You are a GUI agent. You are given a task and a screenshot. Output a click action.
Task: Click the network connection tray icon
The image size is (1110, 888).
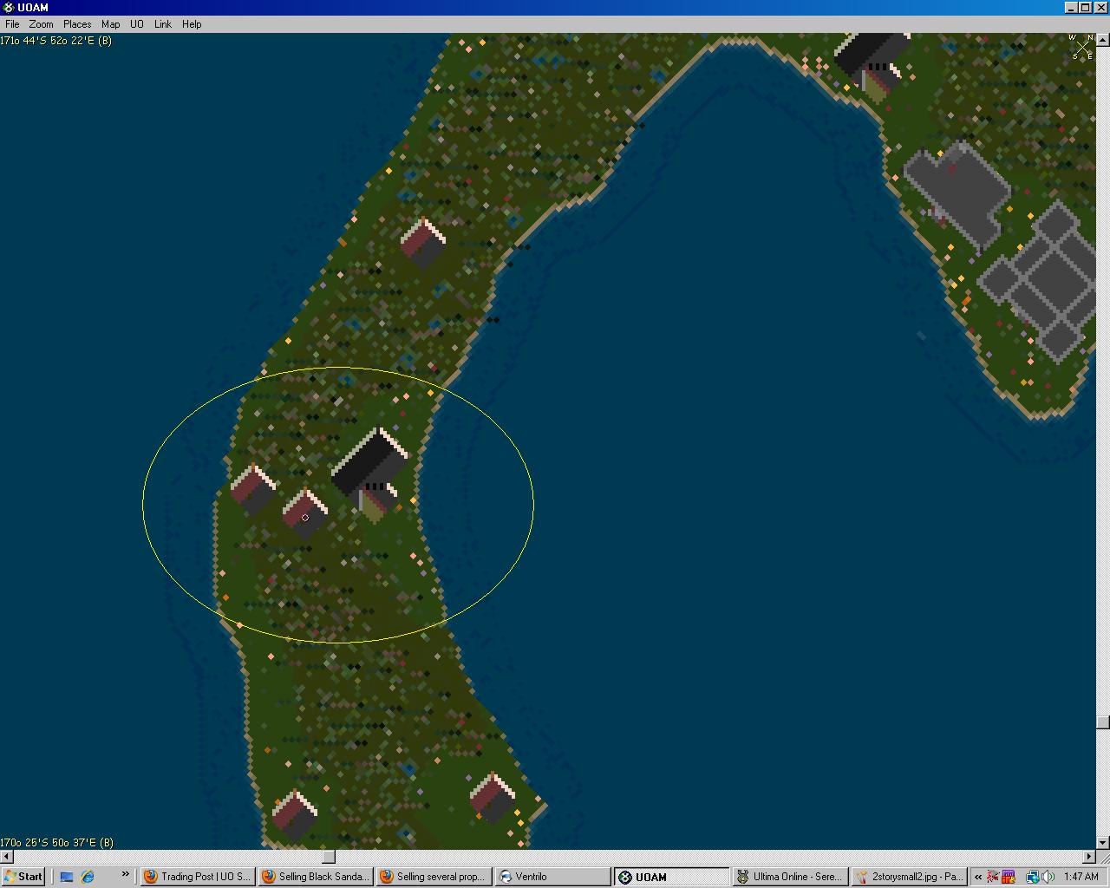tap(1032, 877)
